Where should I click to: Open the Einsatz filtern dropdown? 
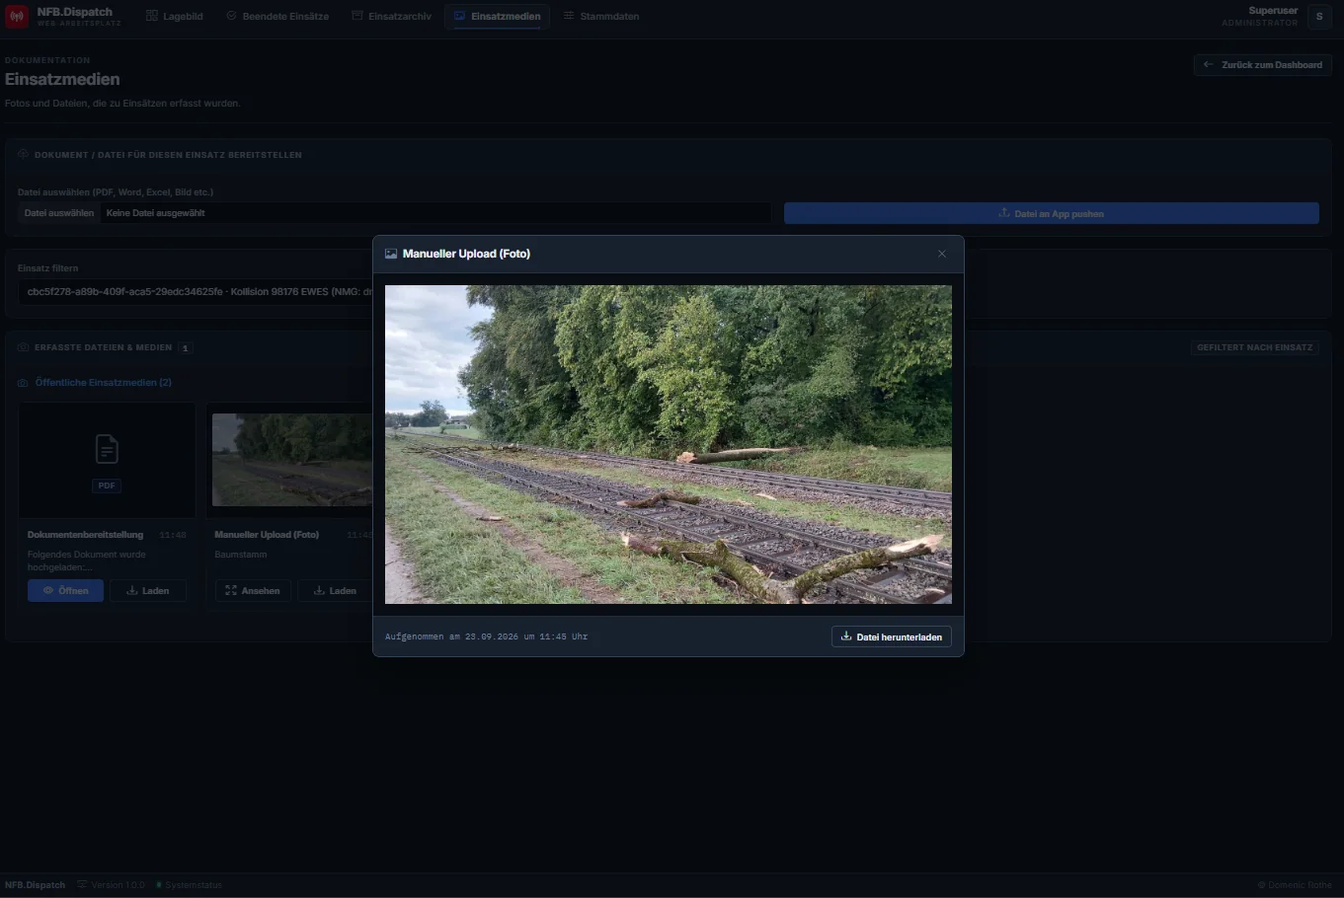(196, 292)
